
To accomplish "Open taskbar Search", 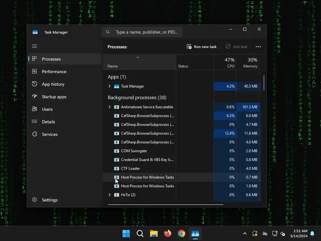I will [140, 233].
